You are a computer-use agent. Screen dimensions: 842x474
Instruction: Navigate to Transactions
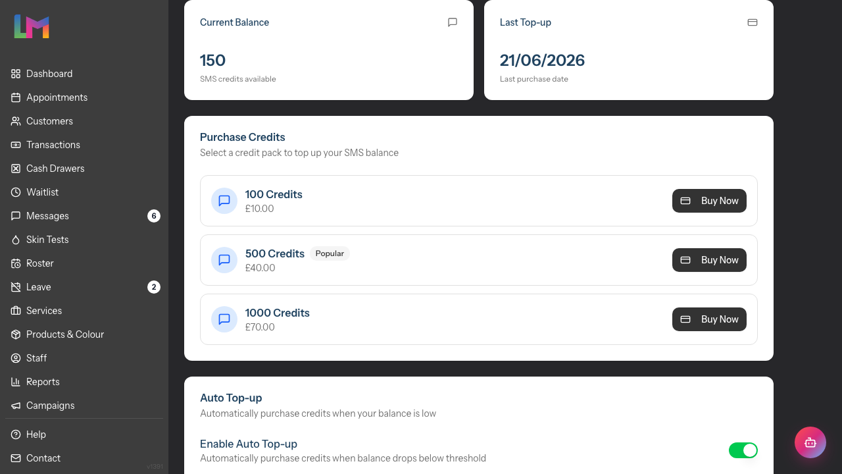point(84,145)
